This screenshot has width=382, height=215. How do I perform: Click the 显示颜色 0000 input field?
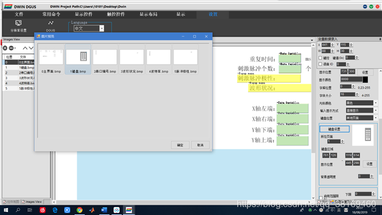pyautogui.click(x=351, y=79)
